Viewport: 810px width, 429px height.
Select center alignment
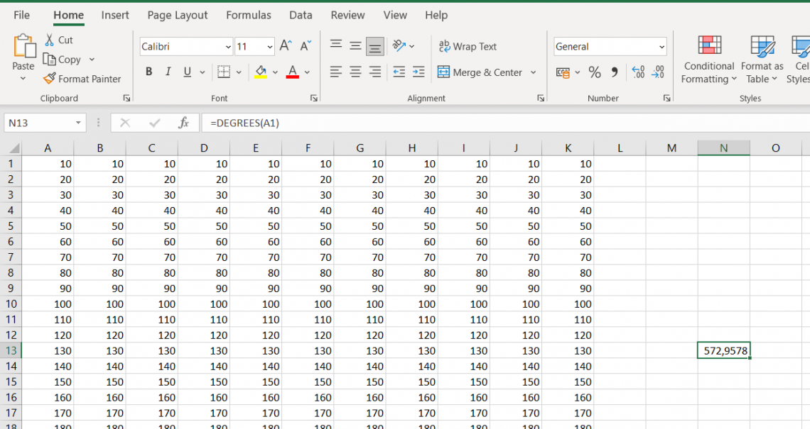355,72
